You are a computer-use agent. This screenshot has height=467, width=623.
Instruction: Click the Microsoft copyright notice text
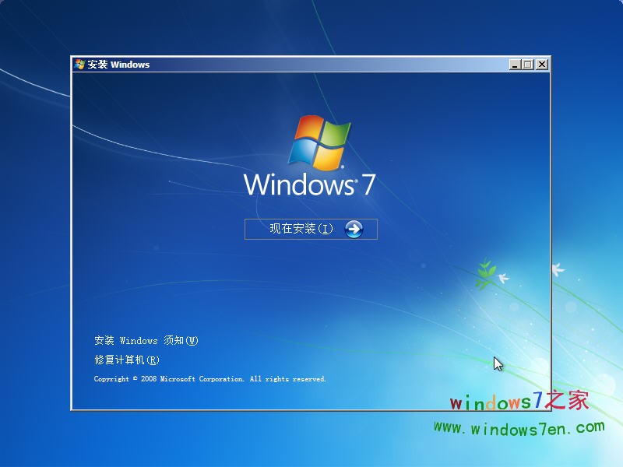pos(209,378)
